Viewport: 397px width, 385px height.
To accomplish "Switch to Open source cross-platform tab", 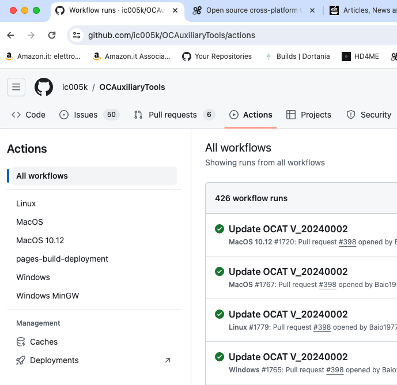I will (252, 10).
